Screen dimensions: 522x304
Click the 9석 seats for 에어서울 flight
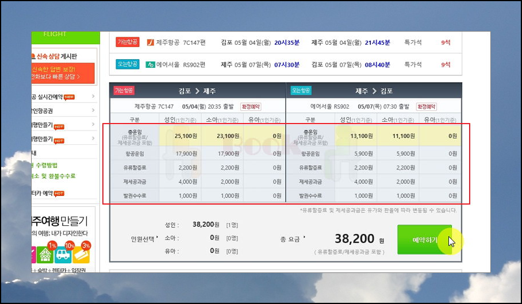pyautogui.click(x=446, y=64)
